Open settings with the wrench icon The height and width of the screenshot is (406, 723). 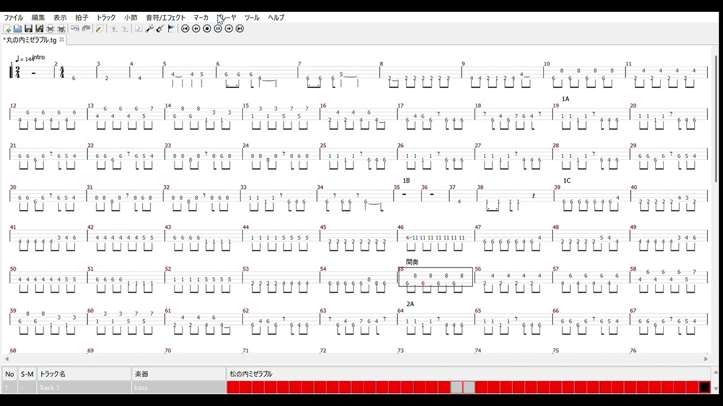pyautogui.click(x=149, y=29)
